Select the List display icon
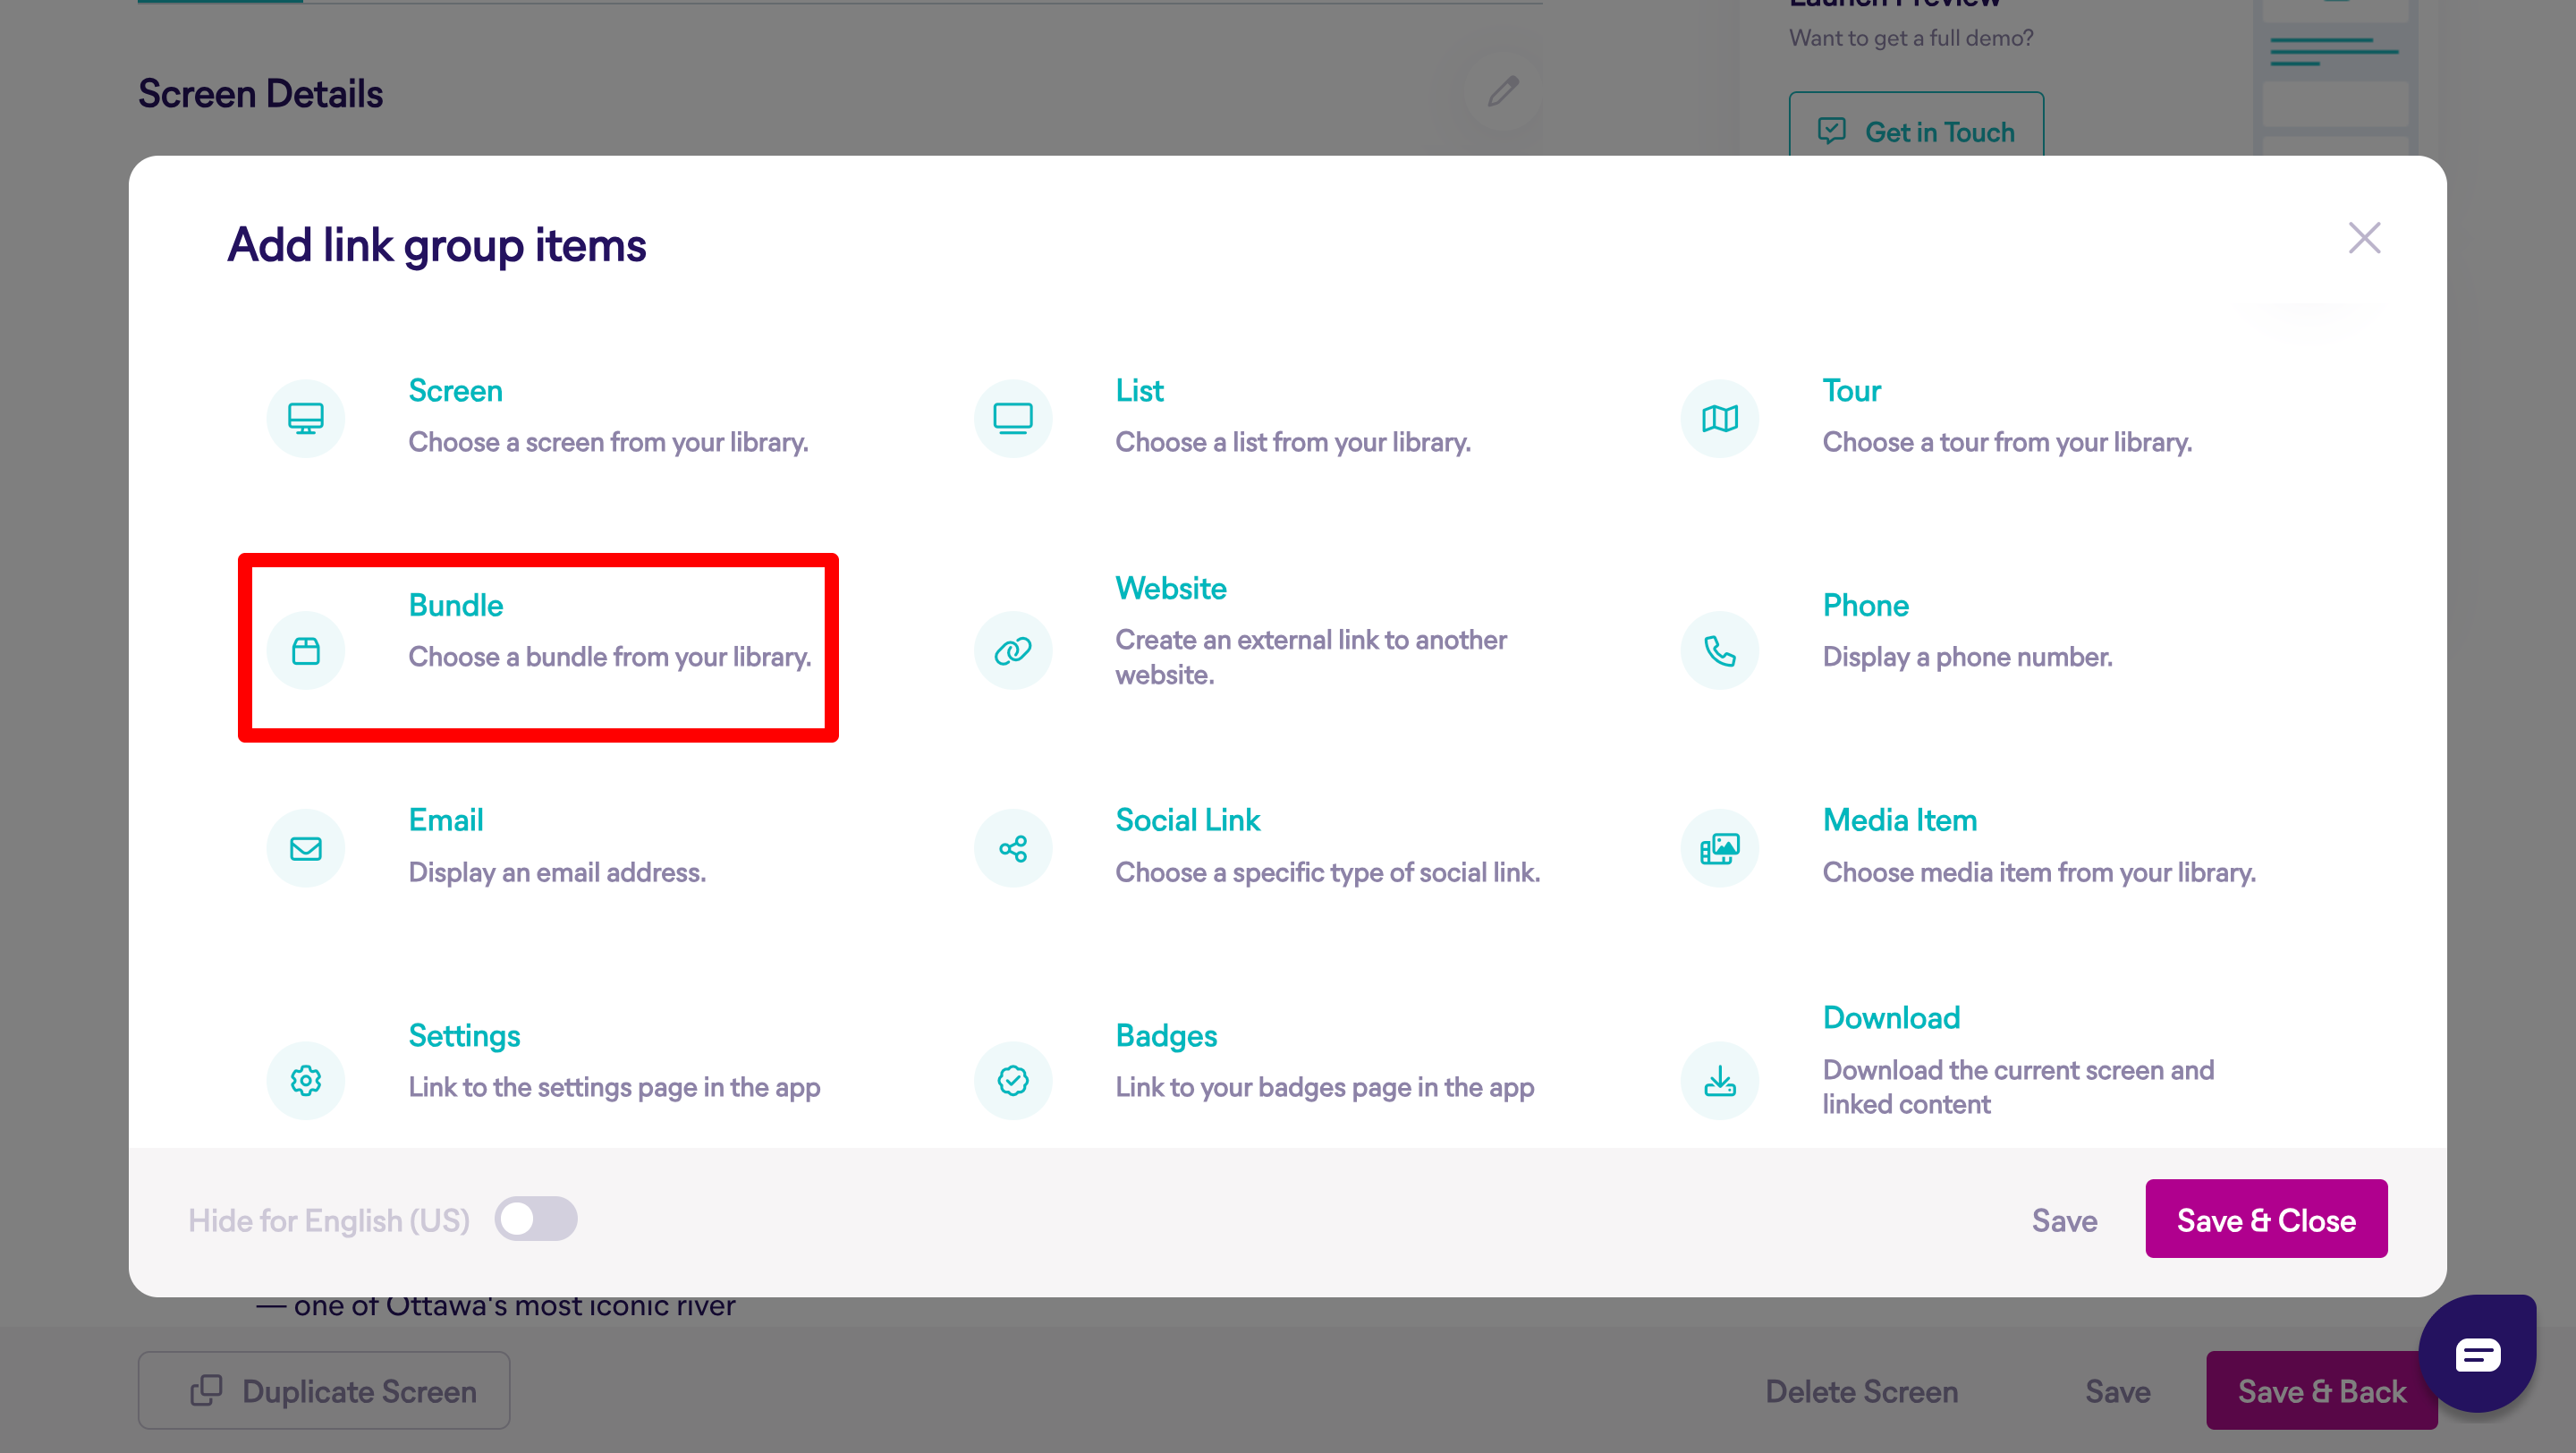Screen dimensions: 2576x1453 pos(1013,418)
